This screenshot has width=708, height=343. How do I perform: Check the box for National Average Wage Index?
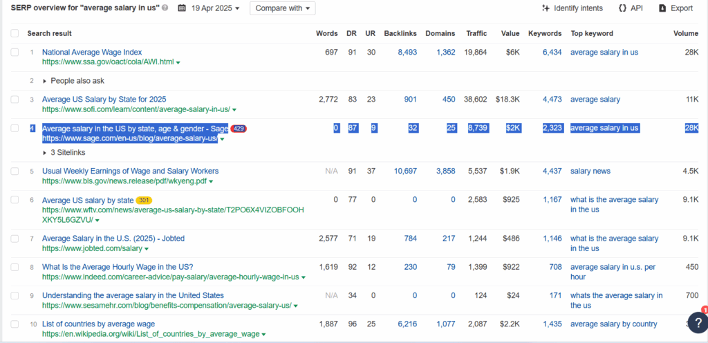pyautogui.click(x=15, y=53)
